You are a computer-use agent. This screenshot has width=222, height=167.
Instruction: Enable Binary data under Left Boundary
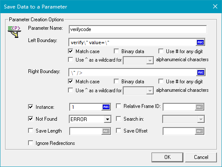click(x=116, y=51)
